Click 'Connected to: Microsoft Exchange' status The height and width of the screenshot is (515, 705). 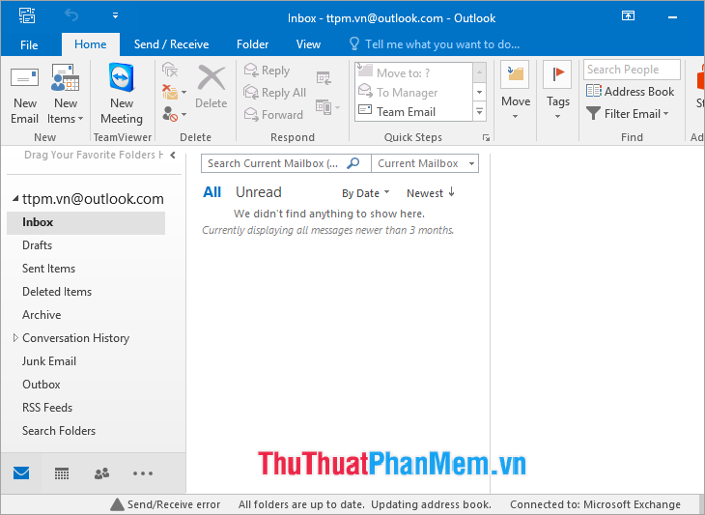(595, 504)
